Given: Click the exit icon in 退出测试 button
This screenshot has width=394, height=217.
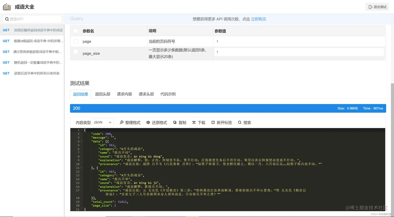Looking at the screenshot, I should tap(370, 7).
